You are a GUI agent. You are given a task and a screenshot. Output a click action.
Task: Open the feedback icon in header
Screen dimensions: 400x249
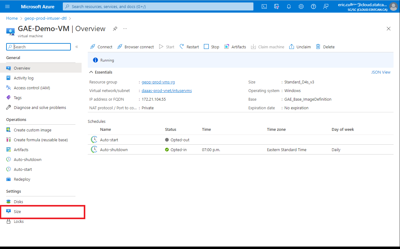pos(325,6)
